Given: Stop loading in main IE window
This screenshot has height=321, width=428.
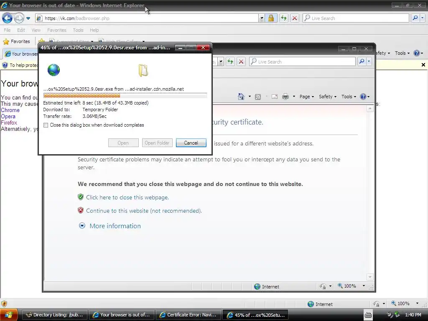Looking at the screenshot, I should point(295,18).
